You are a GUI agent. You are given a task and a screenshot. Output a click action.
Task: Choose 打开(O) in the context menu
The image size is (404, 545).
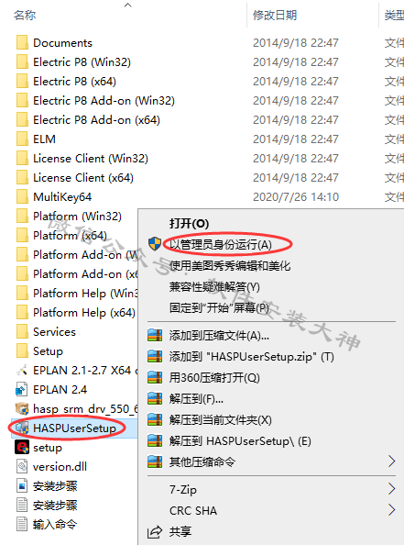tap(189, 224)
